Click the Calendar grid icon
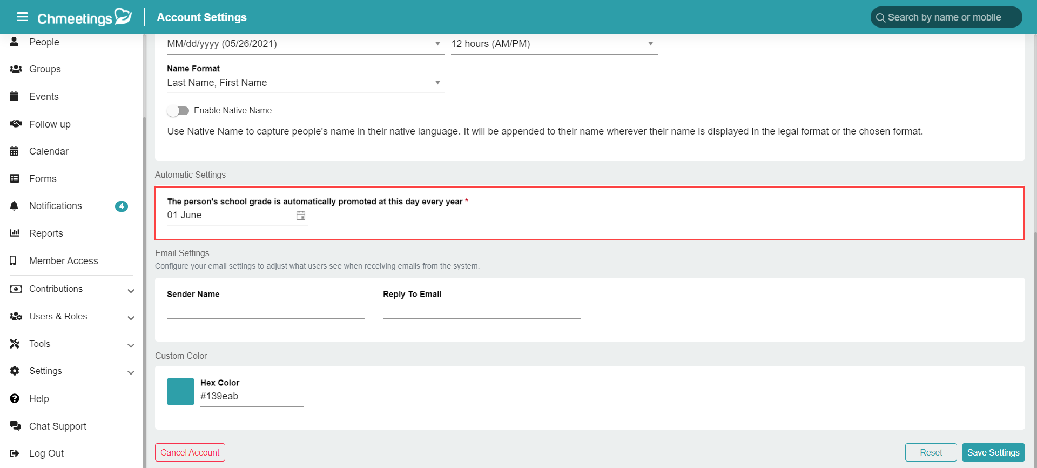This screenshot has width=1037, height=468. coord(15,151)
